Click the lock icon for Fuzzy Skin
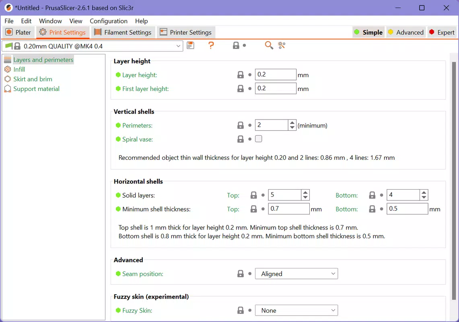This screenshot has width=459, height=322. click(240, 310)
